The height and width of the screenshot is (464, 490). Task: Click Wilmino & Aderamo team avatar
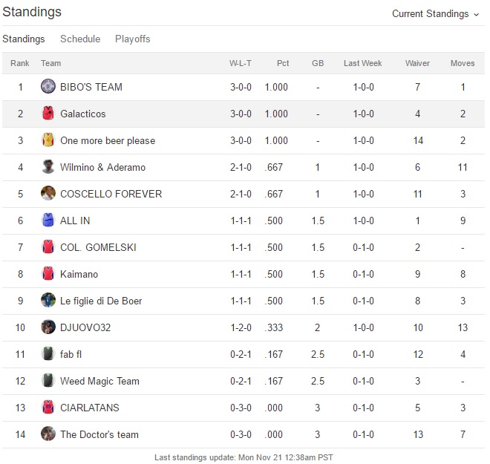[x=48, y=166]
